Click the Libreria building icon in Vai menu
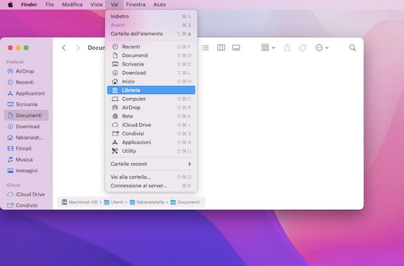 pyautogui.click(x=115, y=90)
